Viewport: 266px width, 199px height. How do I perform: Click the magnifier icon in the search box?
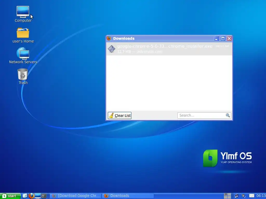coord(228,115)
